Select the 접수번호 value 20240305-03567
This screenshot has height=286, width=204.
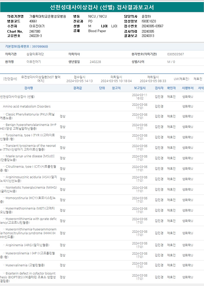tap(152, 26)
